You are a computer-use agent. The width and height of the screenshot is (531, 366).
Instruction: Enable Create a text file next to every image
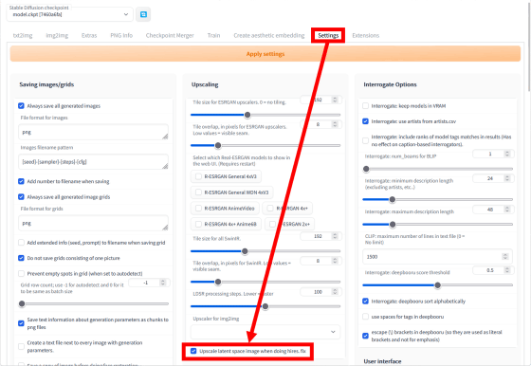coord(21,346)
